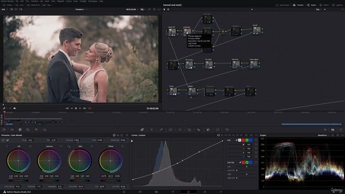Screen dimensions: 345x194
Task: Toggle the red curve channel in Edit
Action: tap(243, 140)
